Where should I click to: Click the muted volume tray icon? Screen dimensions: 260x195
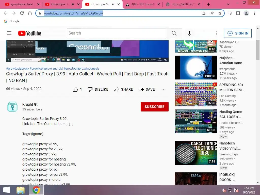pos(224,190)
